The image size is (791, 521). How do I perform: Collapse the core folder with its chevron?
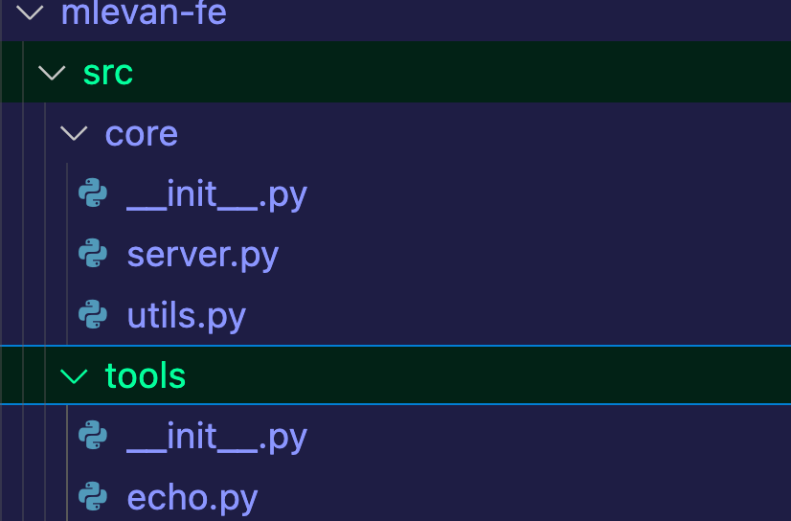pos(73,133)
